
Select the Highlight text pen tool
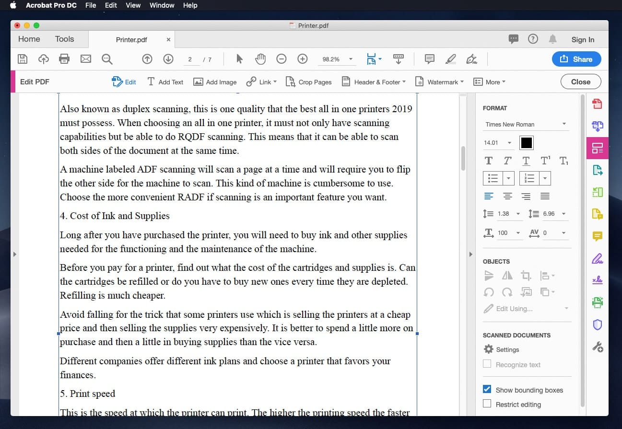[451, 59]
